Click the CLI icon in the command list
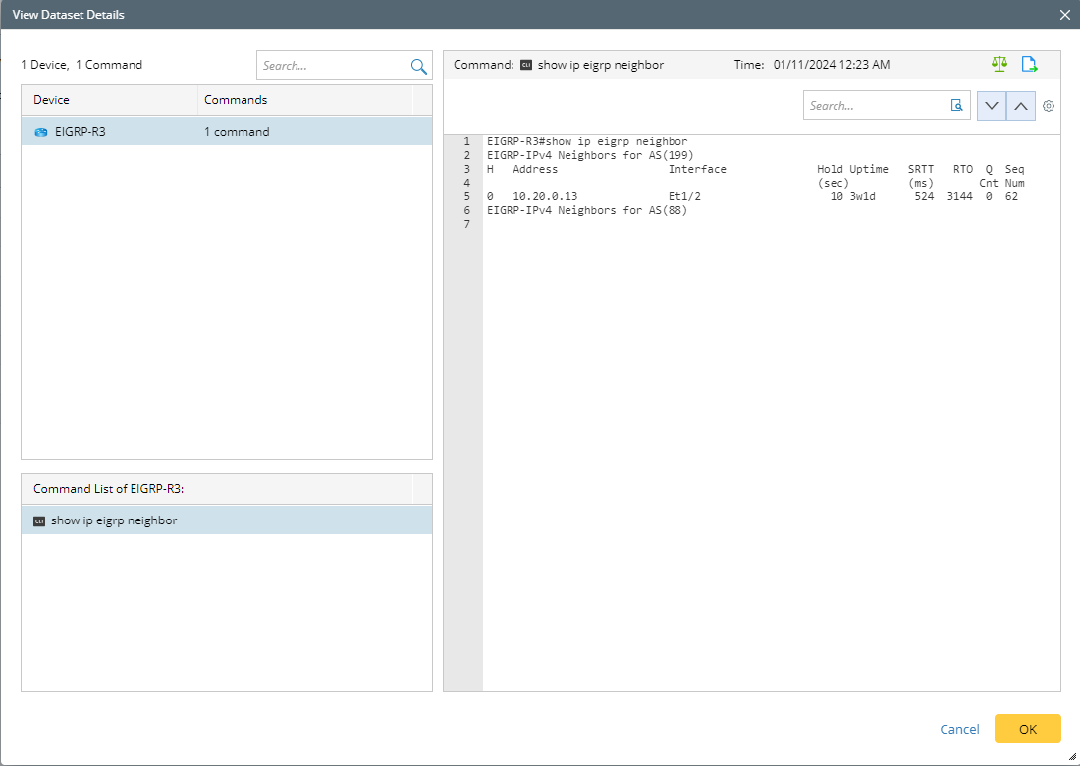The height and width of the screenshot is (766, 1080). (39, 520)
